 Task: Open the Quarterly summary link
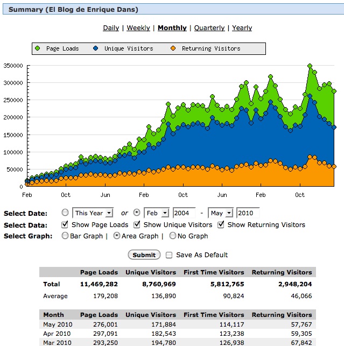[x=209, y=28]
